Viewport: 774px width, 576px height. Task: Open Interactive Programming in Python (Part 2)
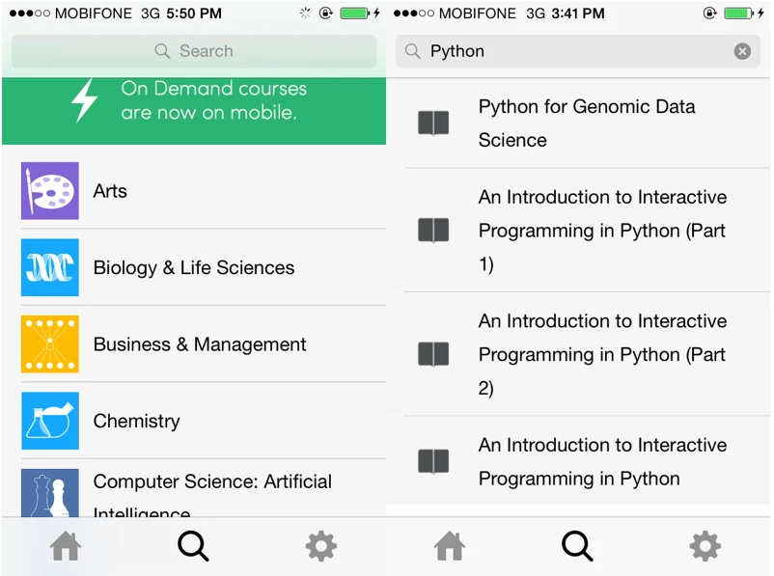(x=601, y=354)
